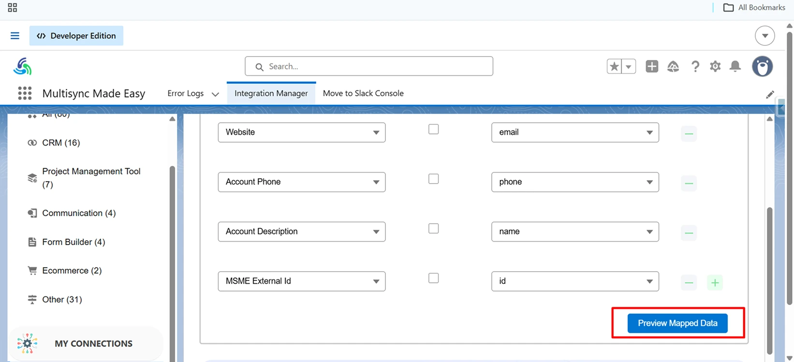The height and width of the screenshot is (362, 794).
Task: Open the favorites list dropdown arrow
Action: point(629,66)
